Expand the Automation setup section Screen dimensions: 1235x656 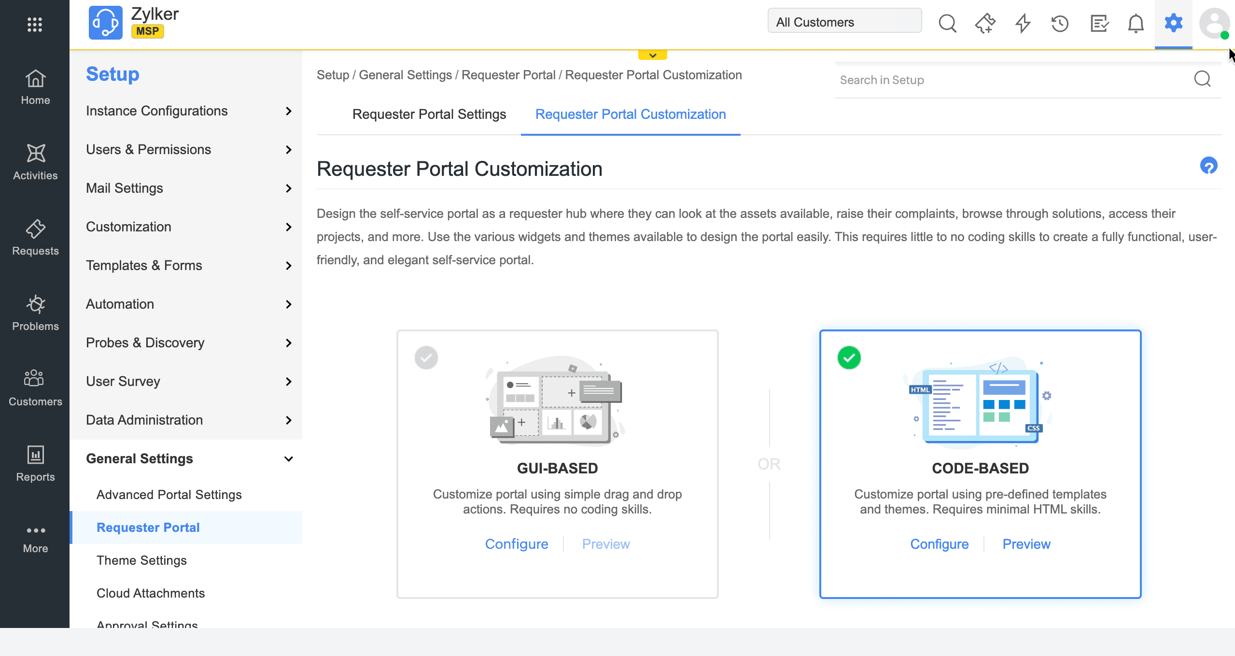point(288,304)
